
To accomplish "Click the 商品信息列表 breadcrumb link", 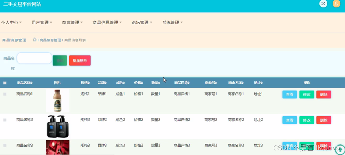I will [75, 40].
